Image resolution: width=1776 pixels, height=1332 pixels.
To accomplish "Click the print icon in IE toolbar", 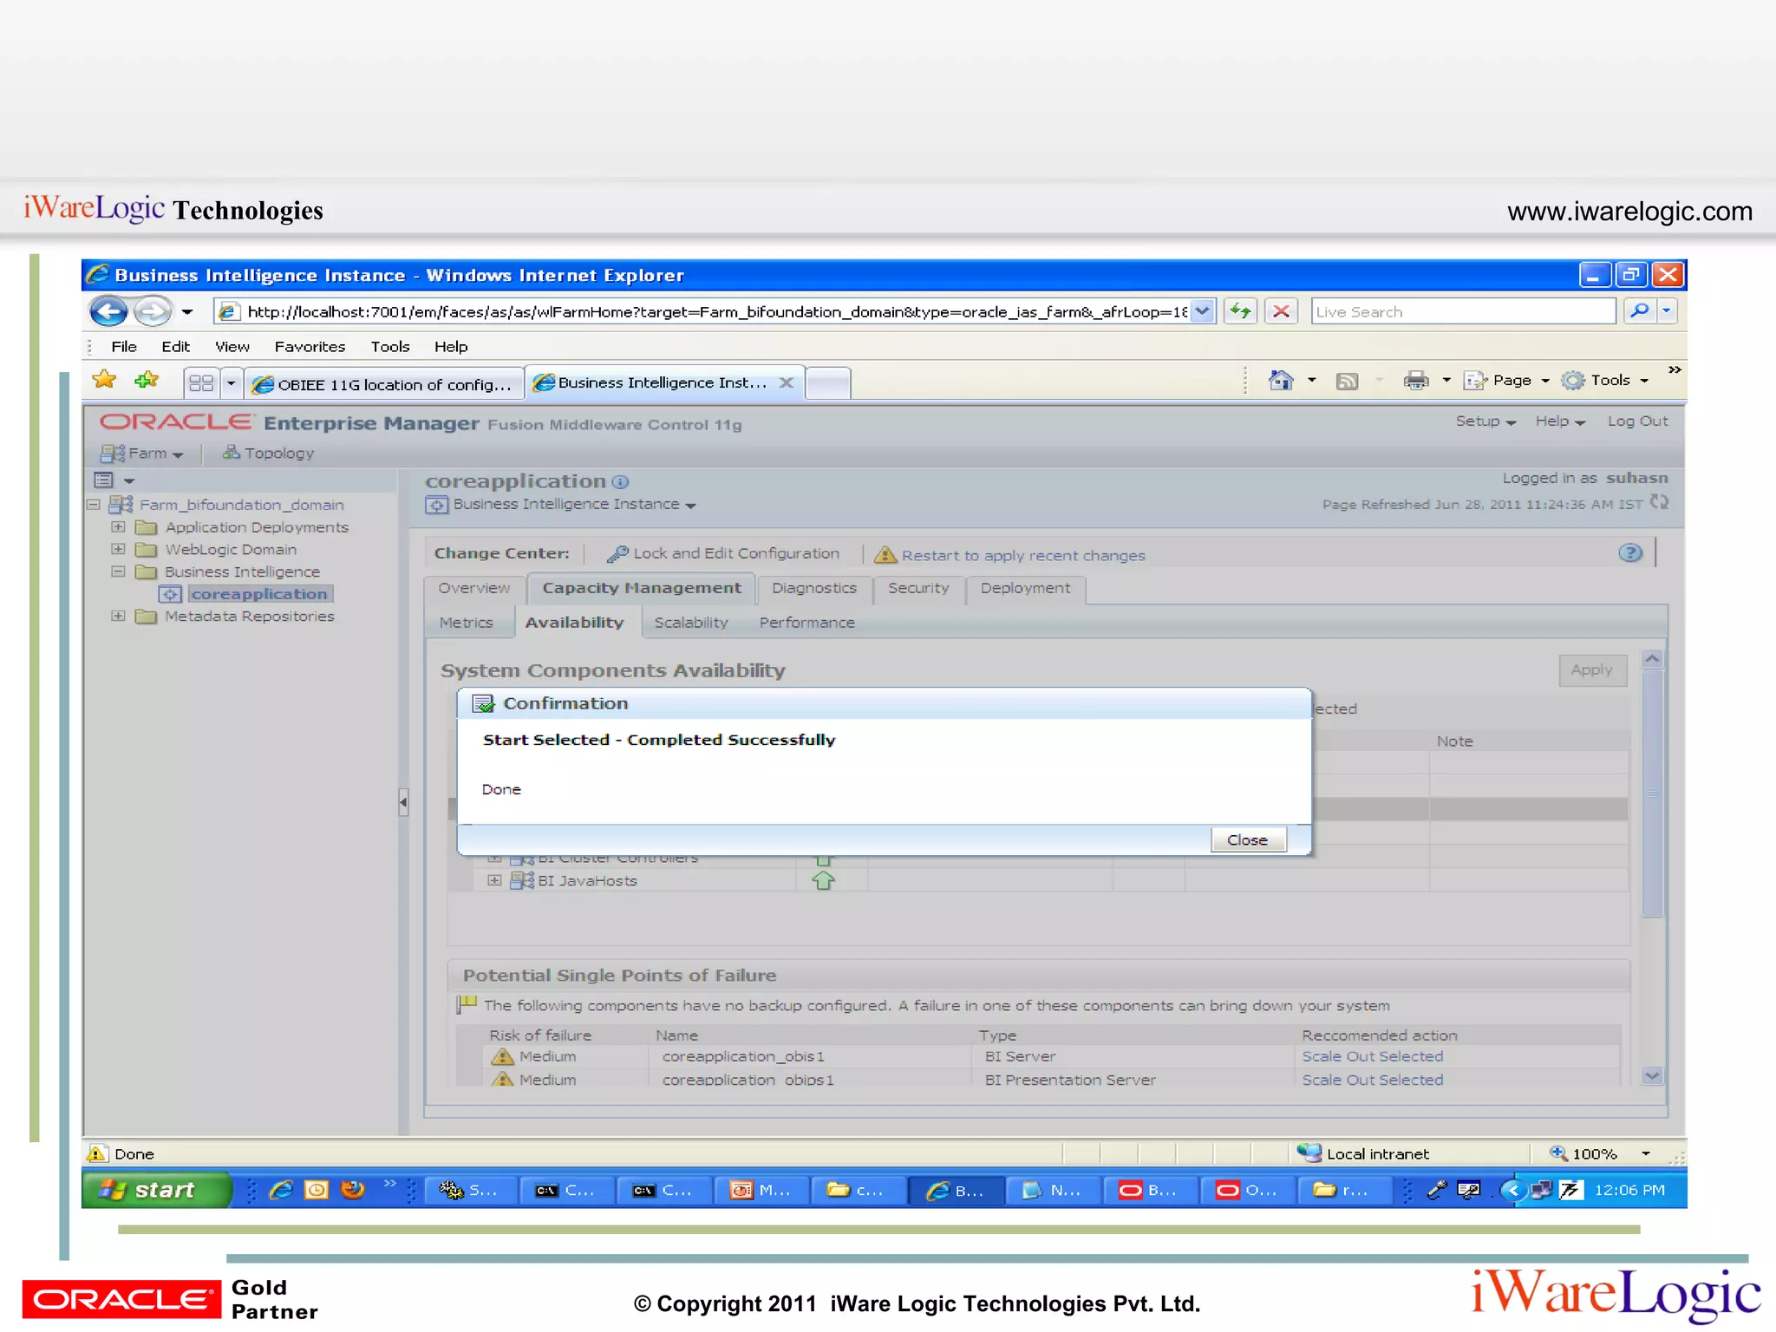I will [1415, 380].
